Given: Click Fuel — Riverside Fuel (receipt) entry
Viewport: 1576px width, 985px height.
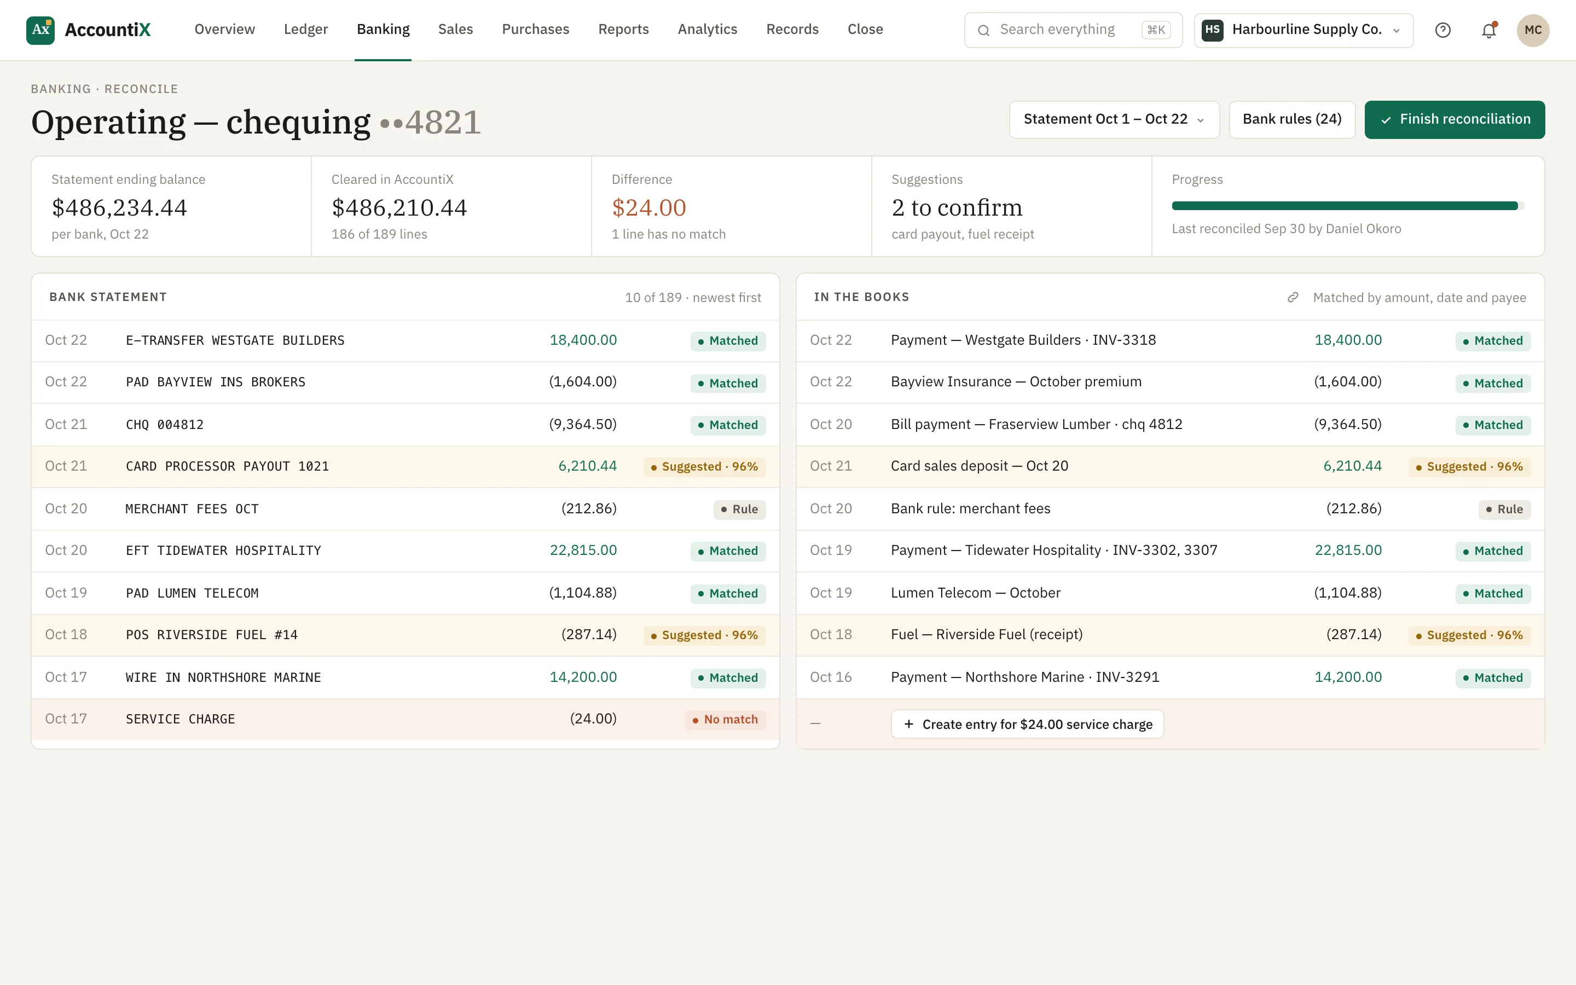Looking at the screenshot, I should click(1169, 635).
